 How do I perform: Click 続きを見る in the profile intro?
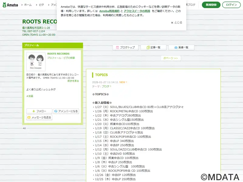coord(73,81)
